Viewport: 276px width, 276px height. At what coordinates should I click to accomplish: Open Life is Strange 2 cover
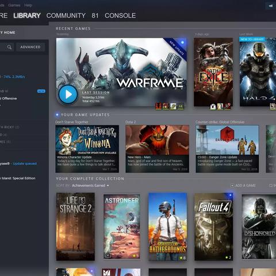pos(75,227)
